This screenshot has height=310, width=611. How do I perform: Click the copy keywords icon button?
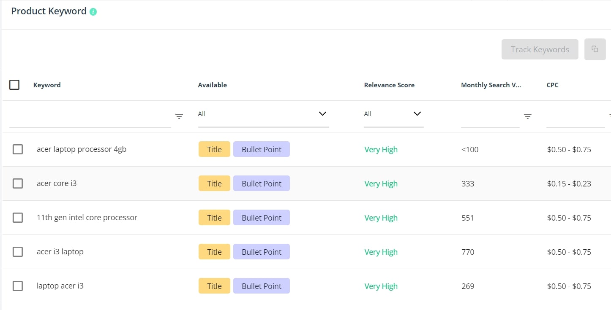point(595,49)
